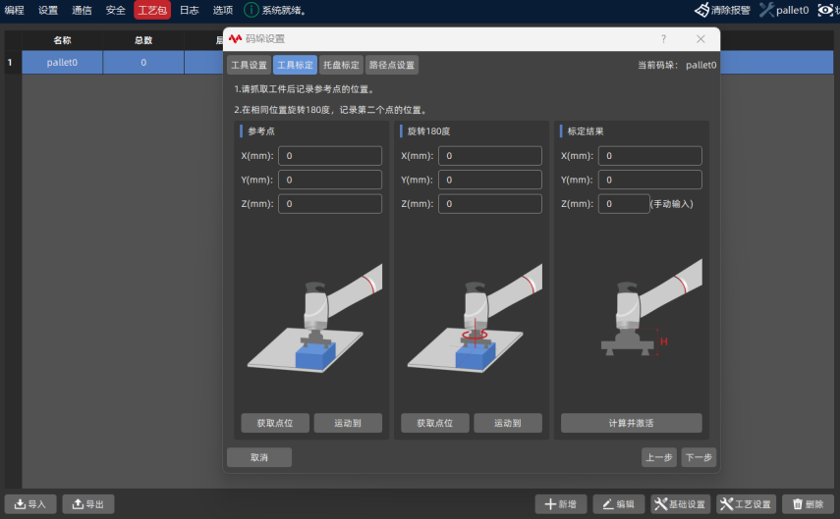Click the reference point robot illustration

315,318
